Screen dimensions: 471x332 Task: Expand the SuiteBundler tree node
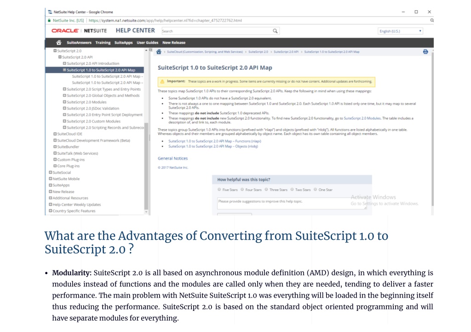click(x=55, y=146)
